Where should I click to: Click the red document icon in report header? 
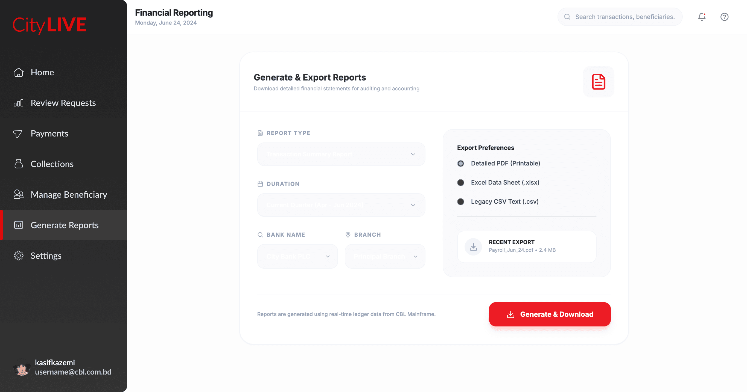click(598, 82)
